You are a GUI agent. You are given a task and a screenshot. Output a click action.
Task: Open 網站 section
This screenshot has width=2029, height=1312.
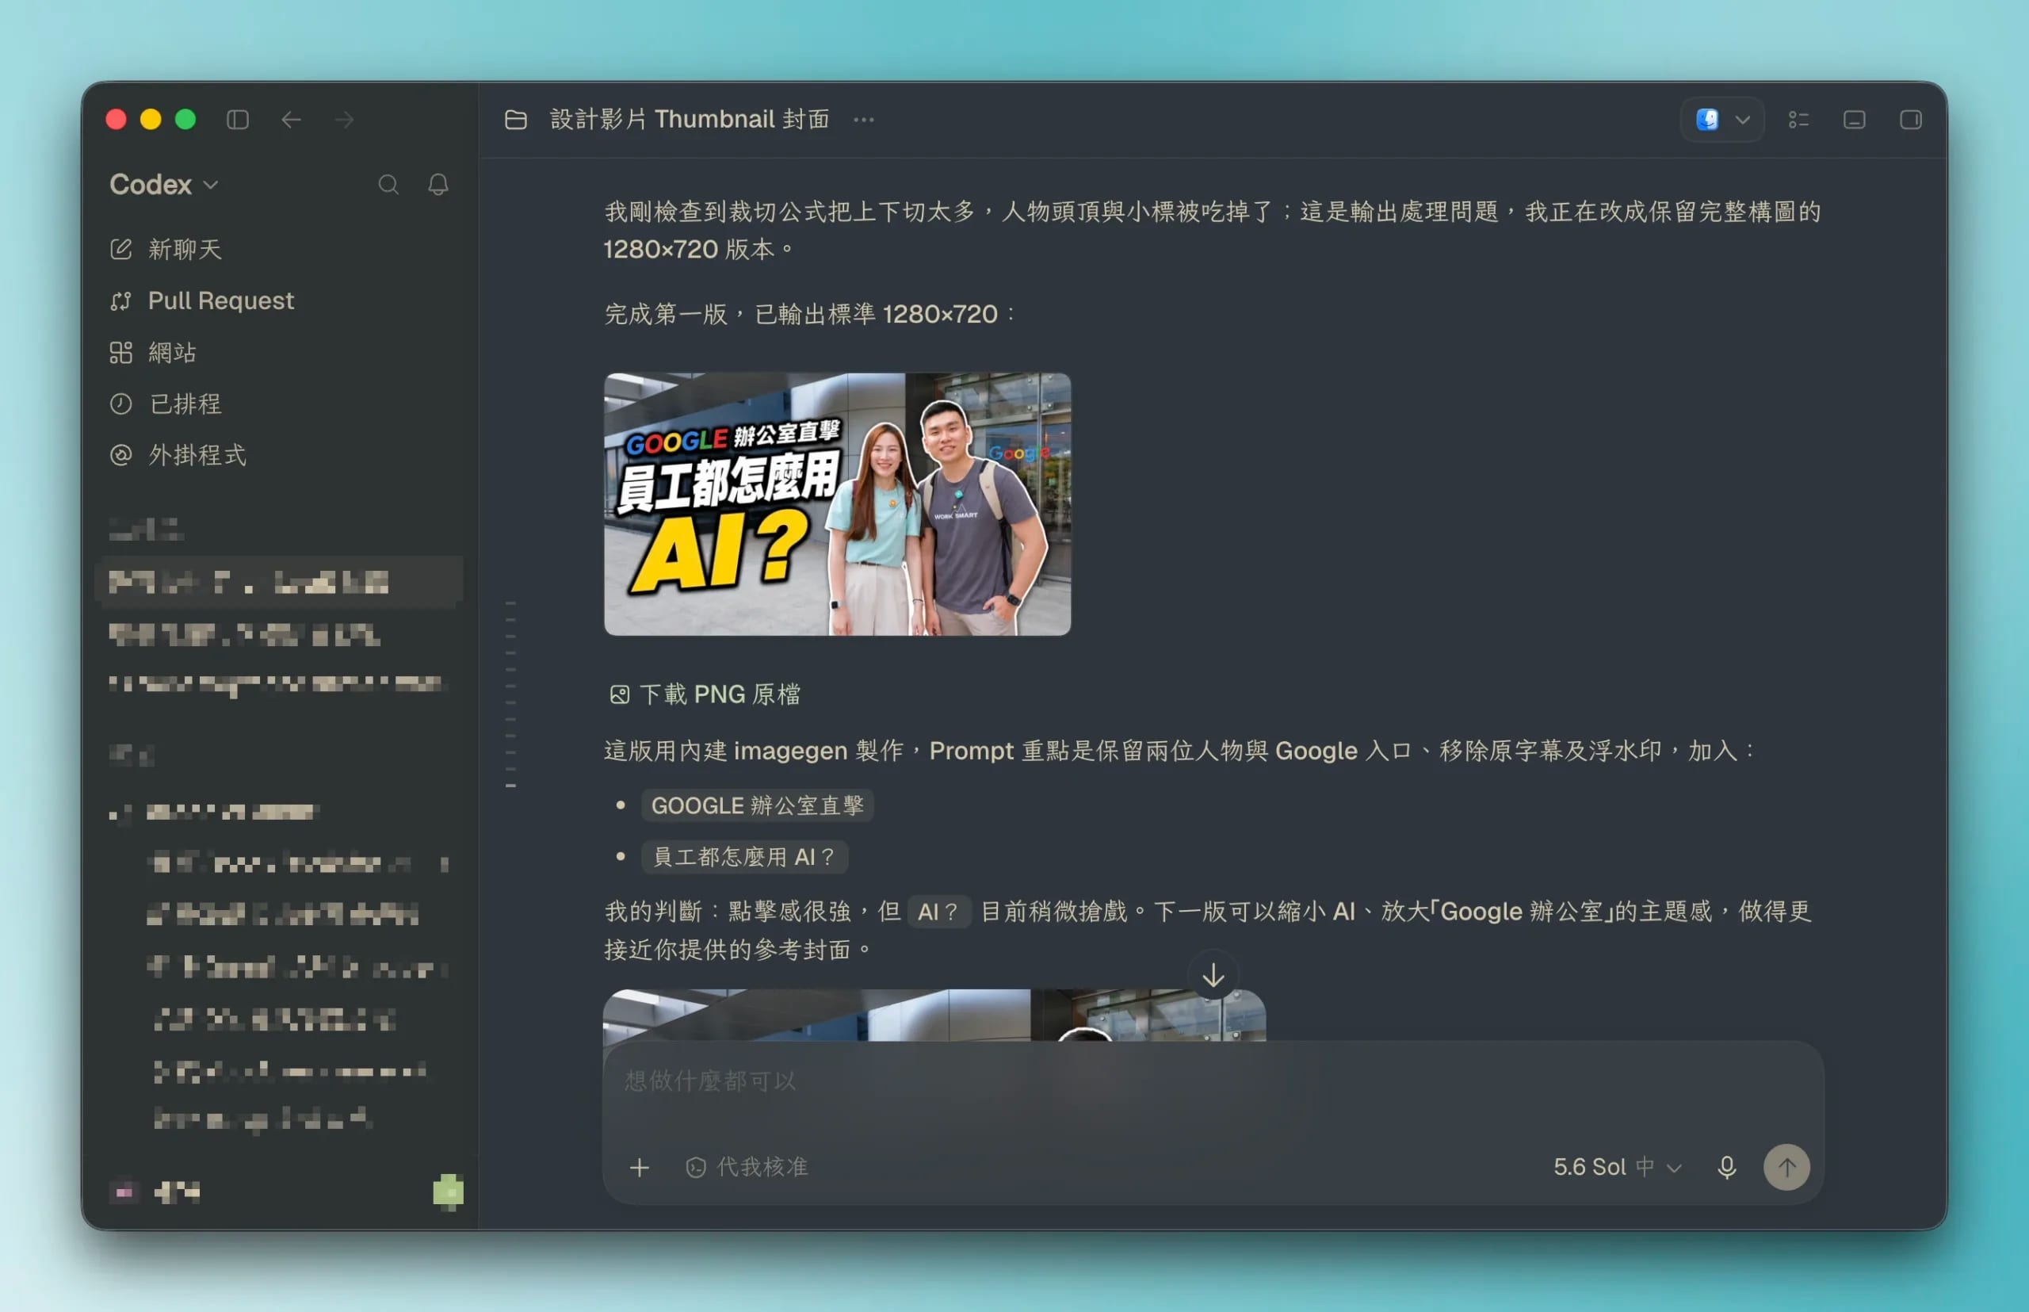[x=155, y=352]
